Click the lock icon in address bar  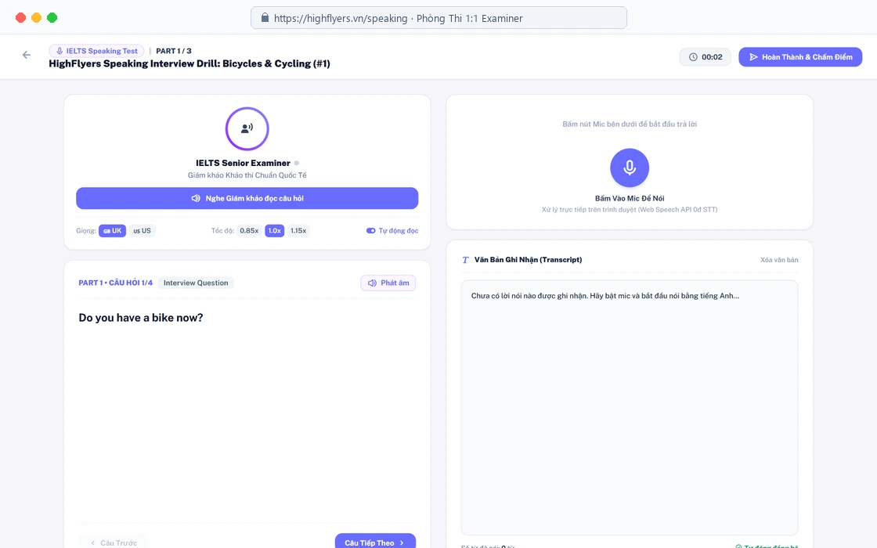pyautogui.click(x=265, y=18)
